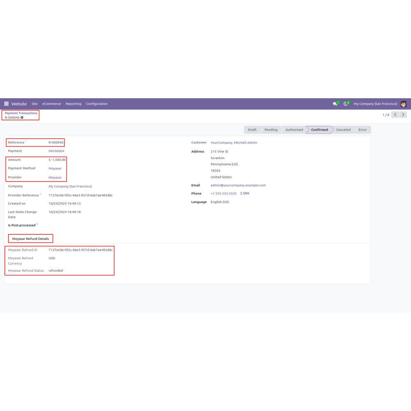The width and height of the screenshot is (411, 411).
Task: Select the Canceled status stage
Action: [343, 130]
